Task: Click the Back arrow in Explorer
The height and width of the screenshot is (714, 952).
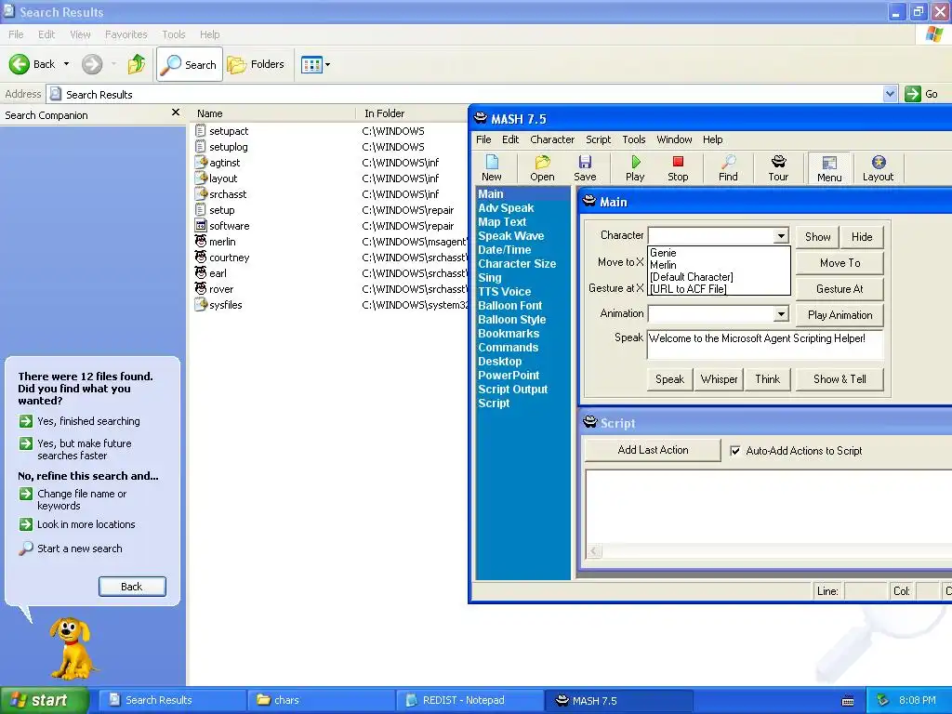Action: coord(19,64)
